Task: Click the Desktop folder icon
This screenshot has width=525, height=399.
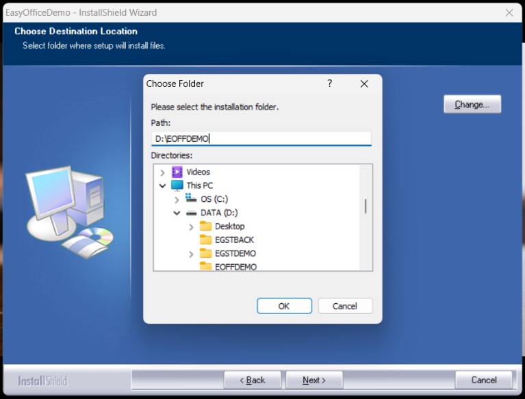Action: (205, 226)
